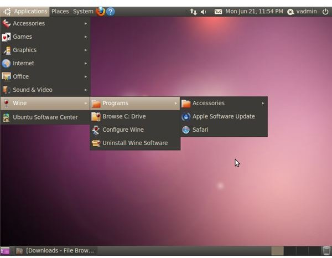Expand the main Accessories submenu arrow
The height and width of the screenshot is (258, 332).
coord(86,23)
